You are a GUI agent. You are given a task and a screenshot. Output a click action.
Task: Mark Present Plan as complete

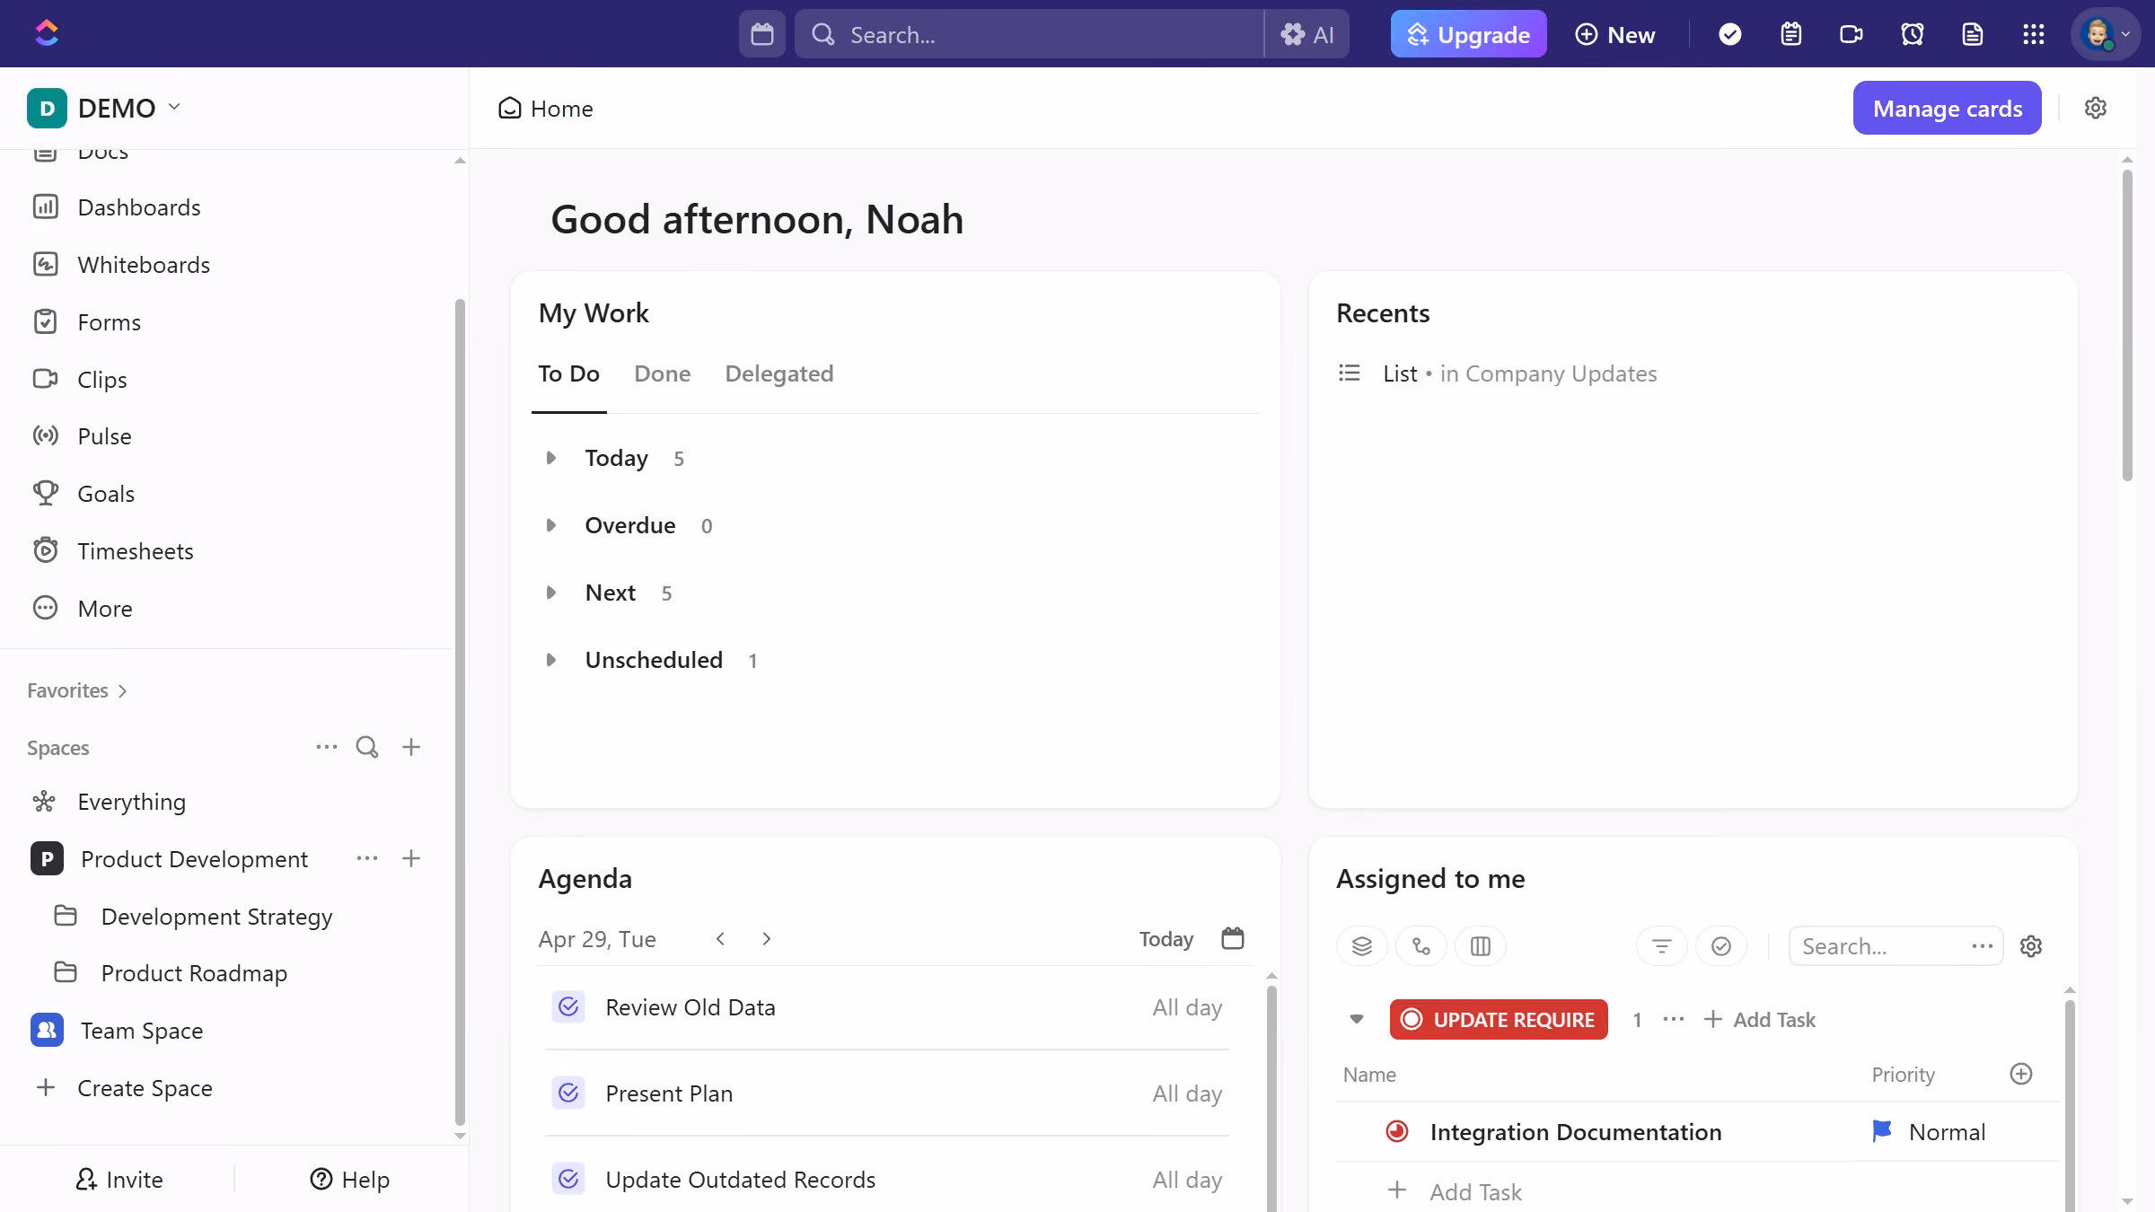pos(568,1093)
